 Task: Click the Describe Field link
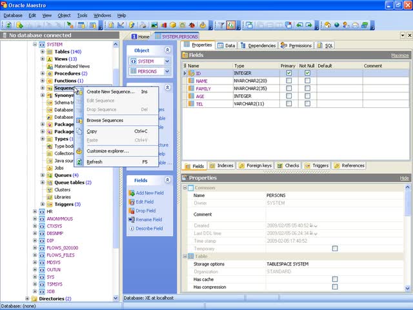[x=149, y=229]
